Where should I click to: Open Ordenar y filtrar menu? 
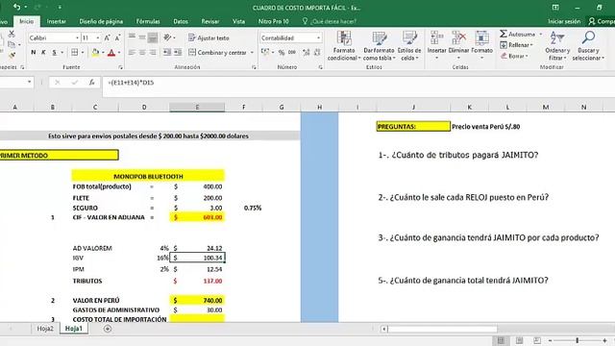tap(557, 46)
